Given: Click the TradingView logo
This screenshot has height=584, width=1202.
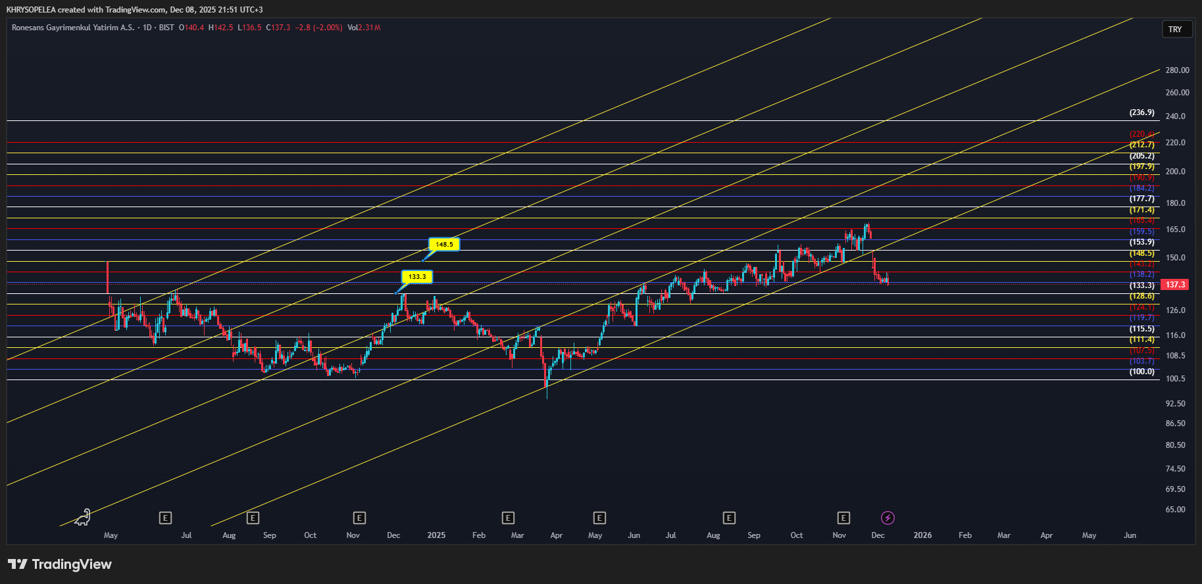Looking at the screenshot, I should click(x=60, y=564).
